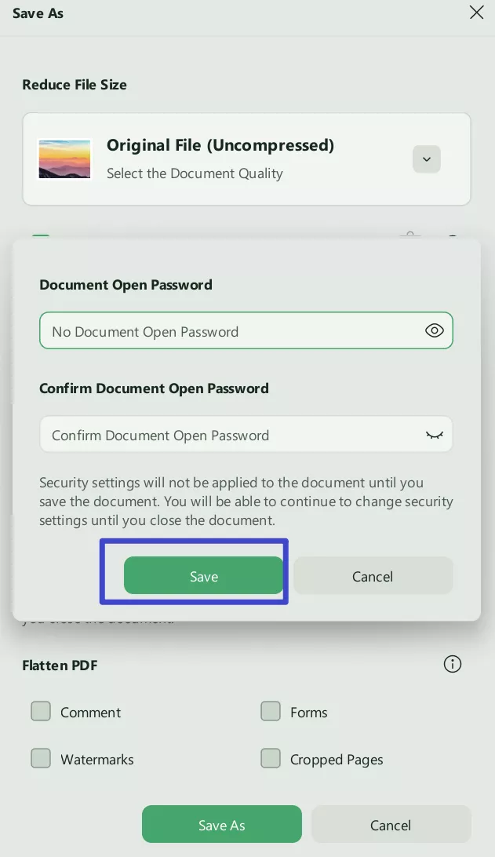Close the Save As dialog
The image size is (495, 857).
pyautogui.click(x=476, y=13)
